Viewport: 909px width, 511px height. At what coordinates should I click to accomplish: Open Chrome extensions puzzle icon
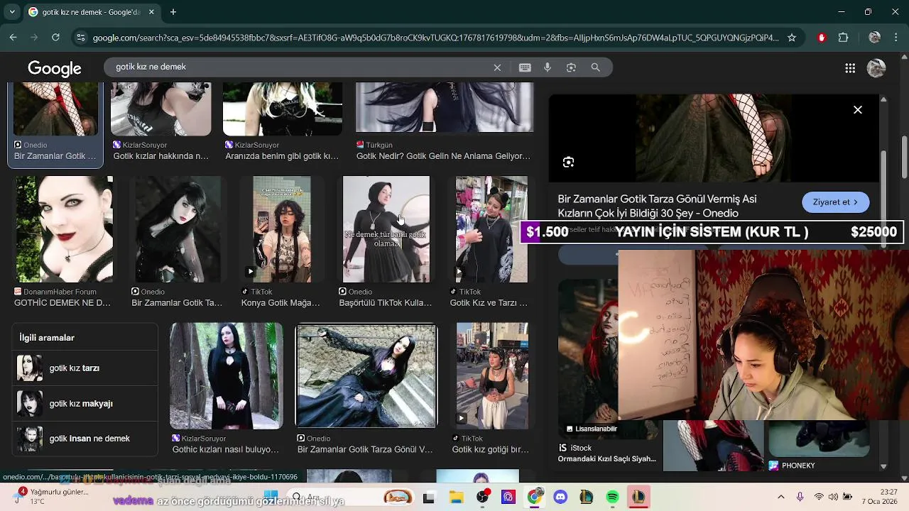[844, 38]
